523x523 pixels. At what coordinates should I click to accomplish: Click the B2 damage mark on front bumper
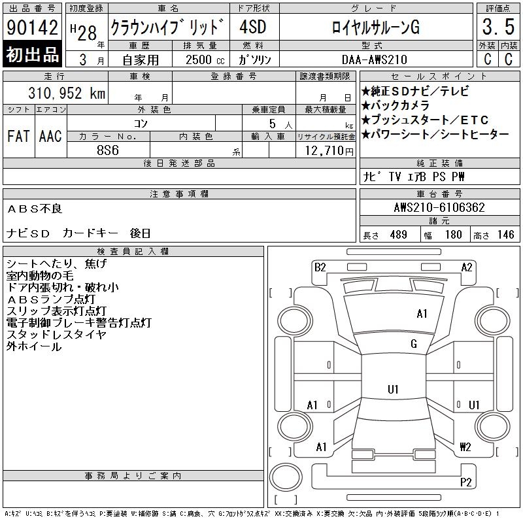click(x=320, y=267)
